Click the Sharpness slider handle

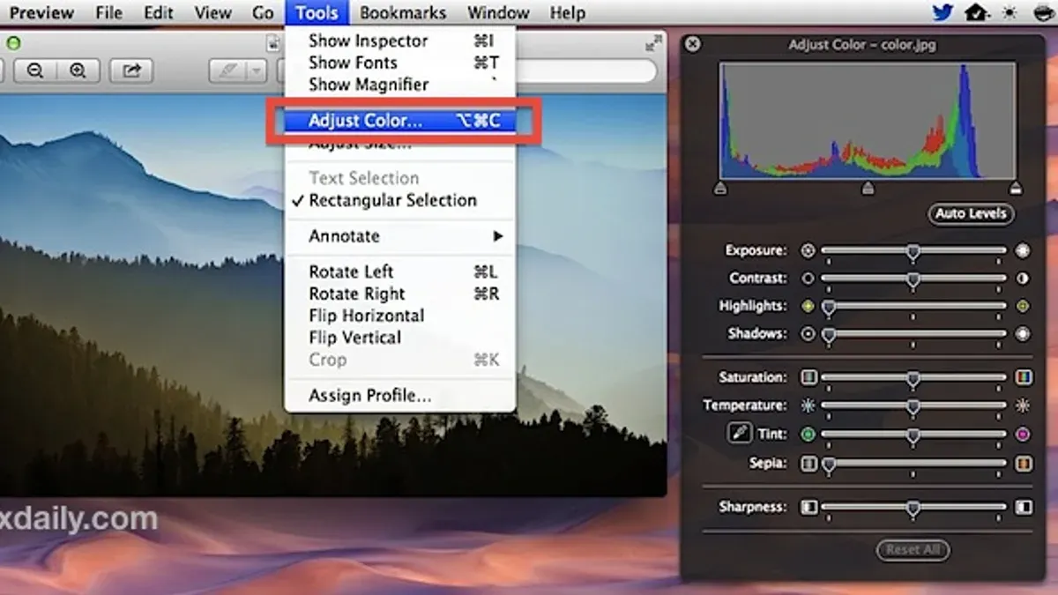click(913, 509)
